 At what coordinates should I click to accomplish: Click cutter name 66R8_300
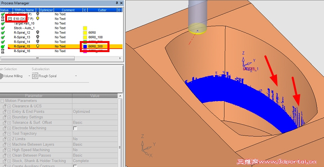point(96,47)
